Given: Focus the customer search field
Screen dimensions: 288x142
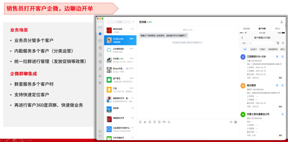Looking at the screenshot, I should 261,43.
